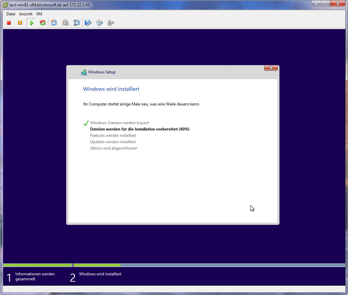Click the 'Windows wird installiert' blue heading
348x295 pixels.
pyautogui.click(x=111, y=89)
